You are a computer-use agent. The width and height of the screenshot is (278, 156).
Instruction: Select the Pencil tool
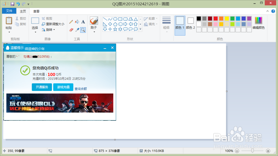pos(71,22)
